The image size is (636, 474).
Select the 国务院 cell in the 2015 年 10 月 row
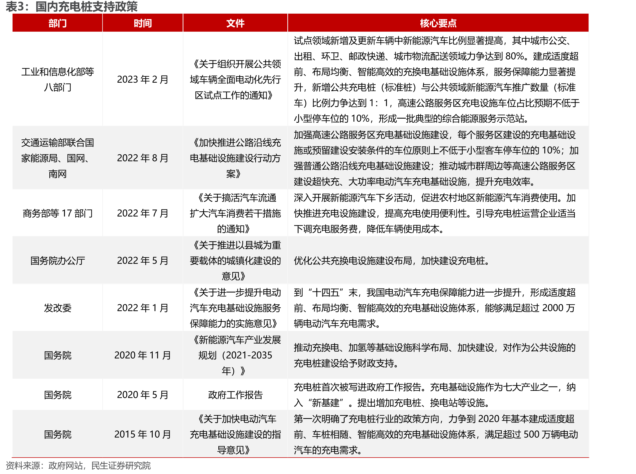tap(57, 434)
